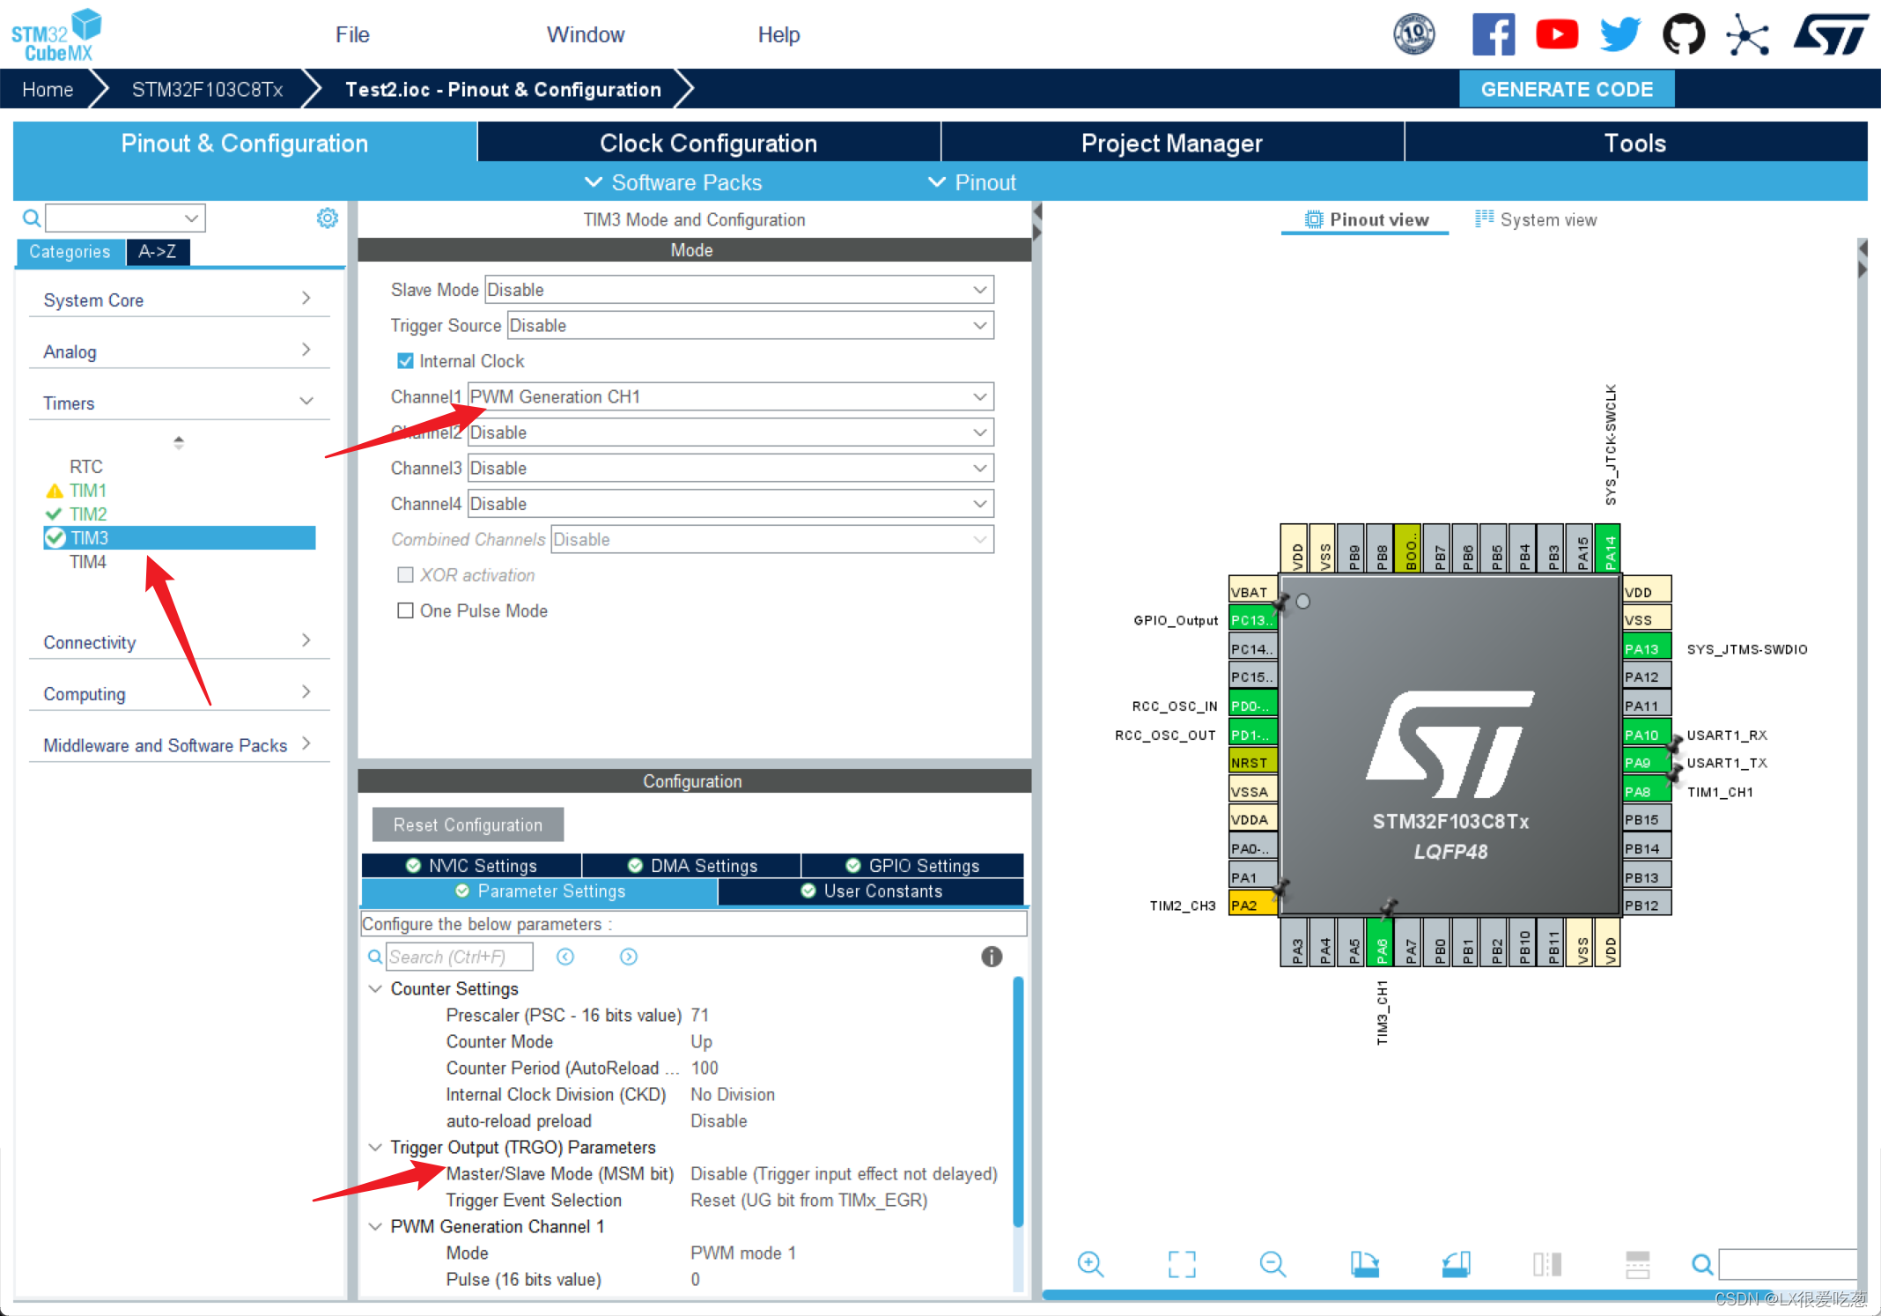Click the GENERATE CODE button
Screen dimensions: 1881x1316
tap(1566, 89)
